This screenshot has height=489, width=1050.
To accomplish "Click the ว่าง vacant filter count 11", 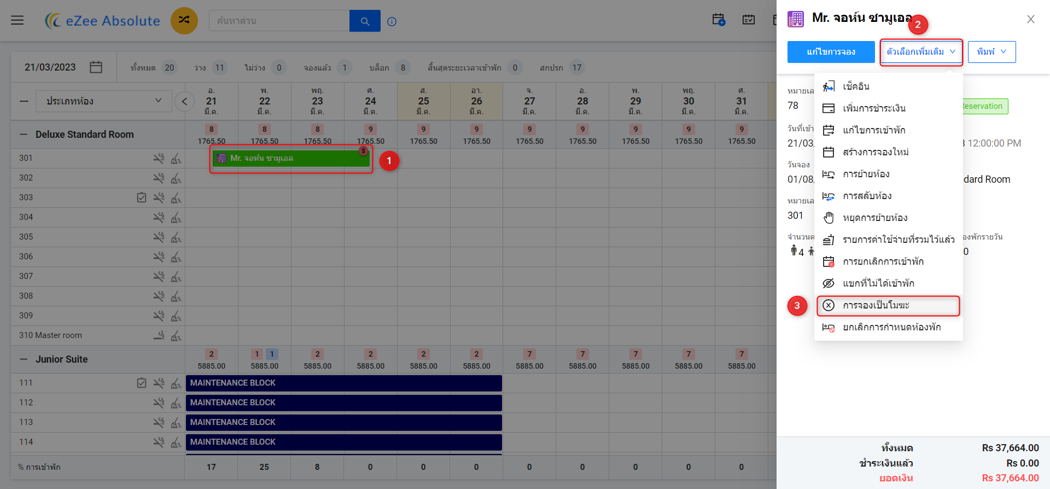I will [x=219, y=68].
